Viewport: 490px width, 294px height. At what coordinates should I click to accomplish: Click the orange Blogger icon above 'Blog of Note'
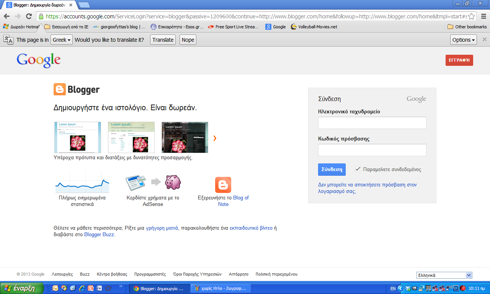click(x=223, y=185)
